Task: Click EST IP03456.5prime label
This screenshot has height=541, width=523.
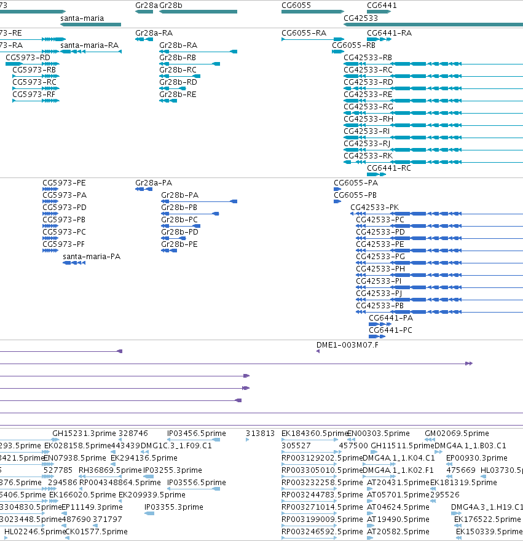Action: (197, 434)
